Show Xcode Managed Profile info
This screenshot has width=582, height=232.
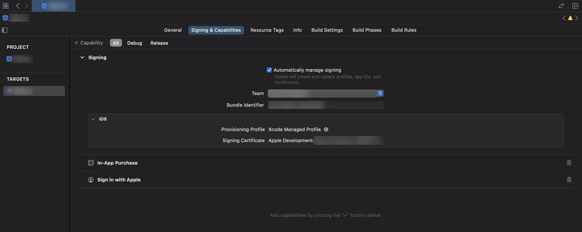tap(326, 129)
